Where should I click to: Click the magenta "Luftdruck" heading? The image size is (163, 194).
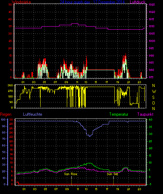click(x=137, y=2)
